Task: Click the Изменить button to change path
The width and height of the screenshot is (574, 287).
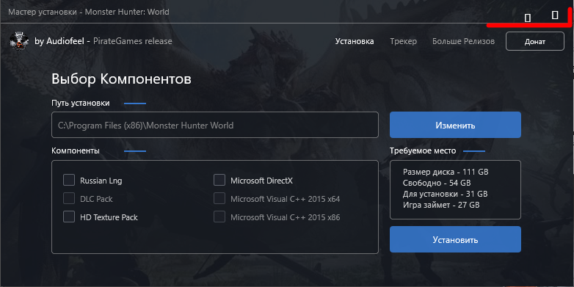Action: pyautogui.click(x=455, y=126)
